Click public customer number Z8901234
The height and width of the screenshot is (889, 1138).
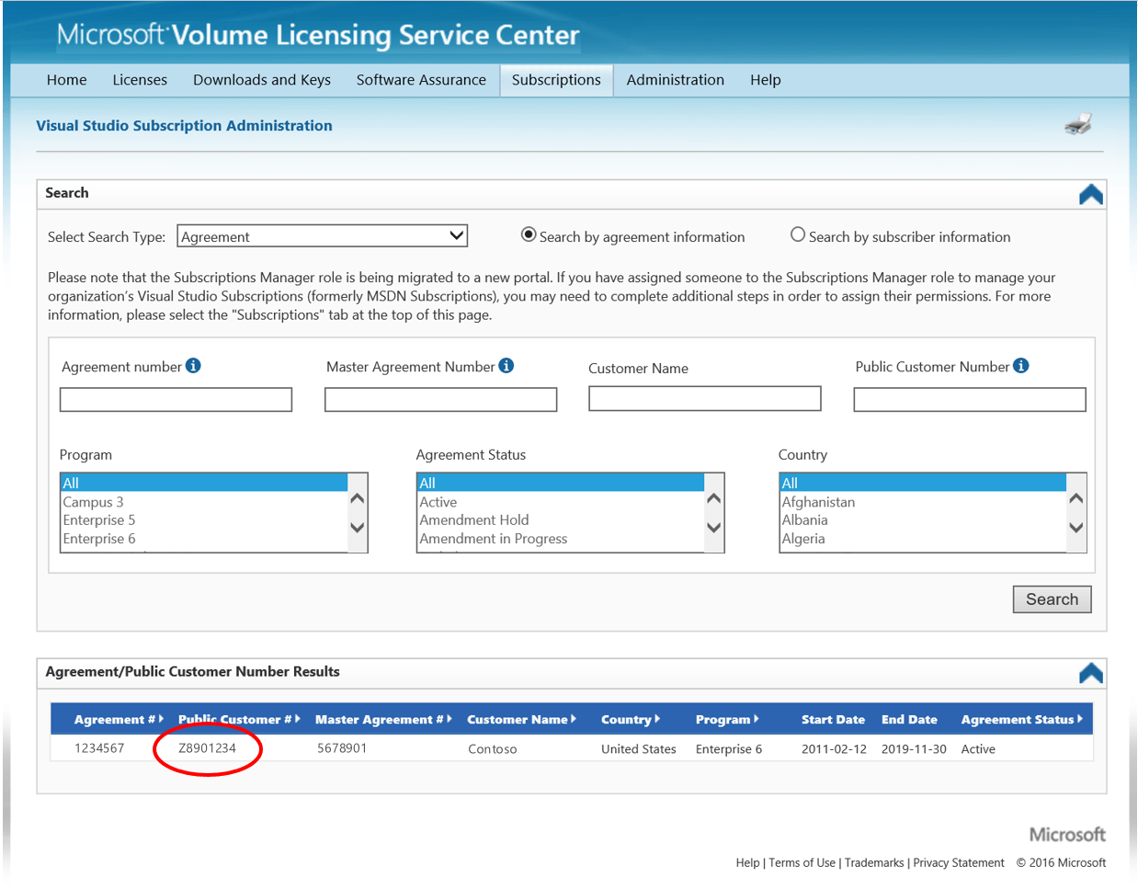[207, 748]
